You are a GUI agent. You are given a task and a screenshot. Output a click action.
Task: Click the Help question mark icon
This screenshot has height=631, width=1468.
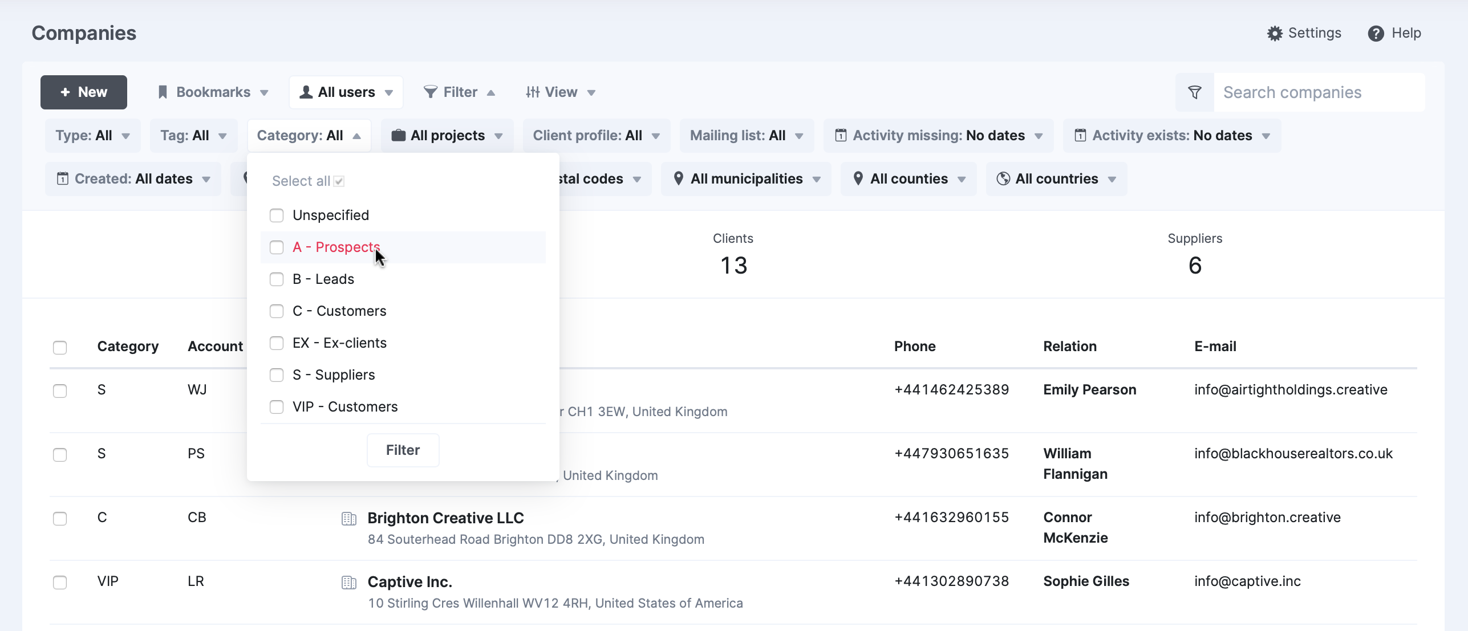tap(1376, 34)
